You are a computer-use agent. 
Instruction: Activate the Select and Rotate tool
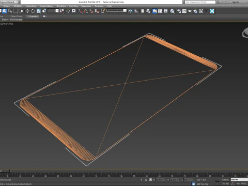[33, 11]
